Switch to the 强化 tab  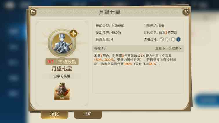coord(54,114)
